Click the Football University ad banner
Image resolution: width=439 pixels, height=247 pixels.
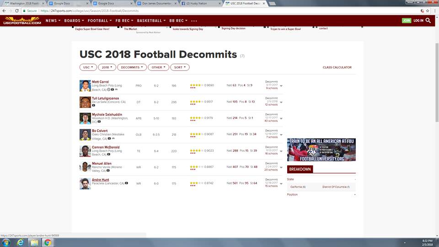[x=321, y=150]
